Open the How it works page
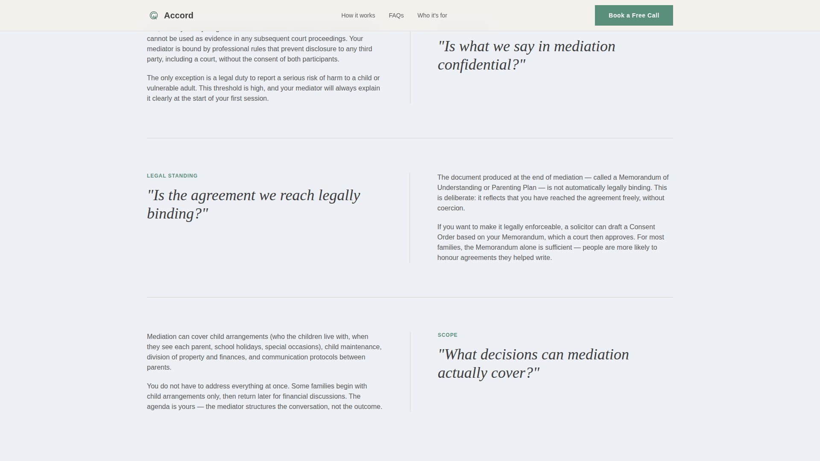 [358, 15]
